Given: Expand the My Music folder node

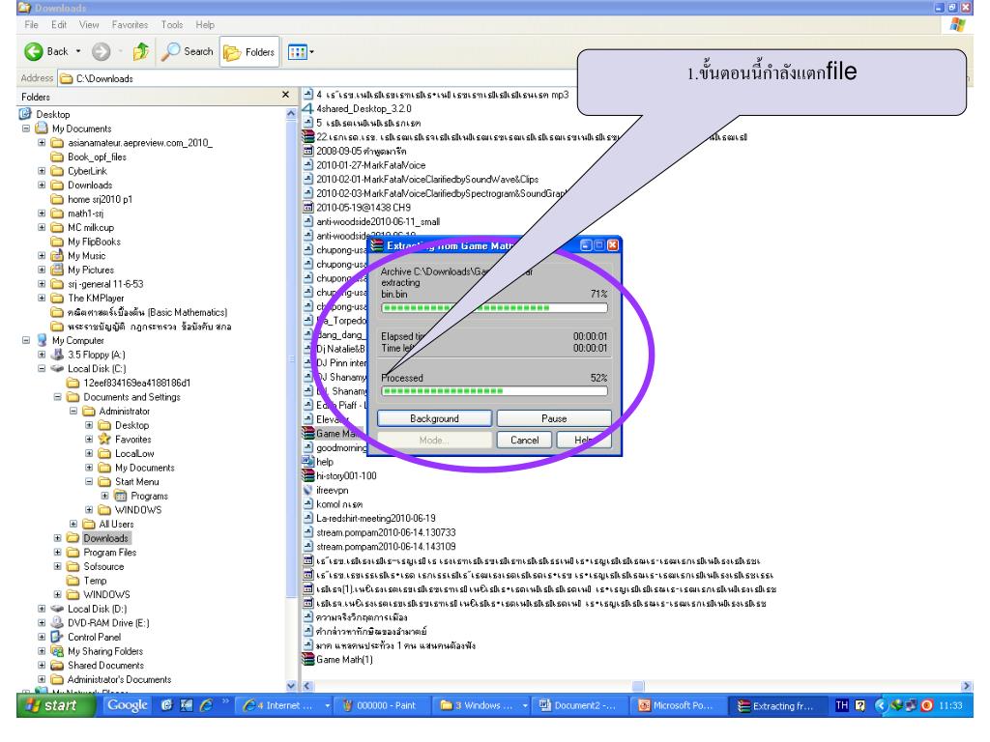Looking at the screenshot, I should [x=42, y=256].
